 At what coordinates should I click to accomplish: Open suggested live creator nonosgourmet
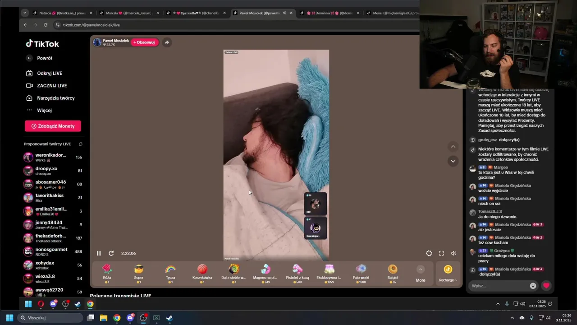[x=53, y=251]
